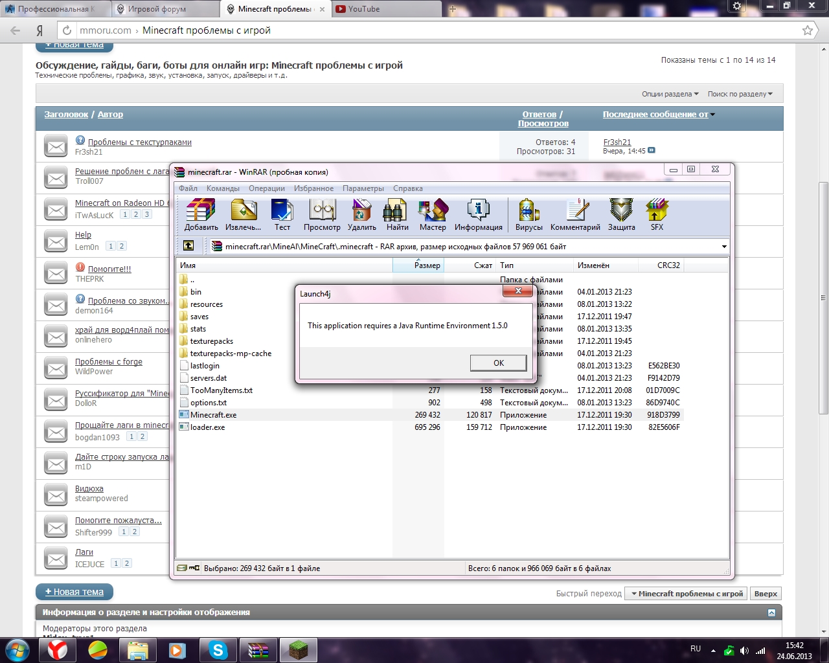The height and width of the screenshot is (663, 829).
Task: Reload the page in the browser
Action: 67,30
